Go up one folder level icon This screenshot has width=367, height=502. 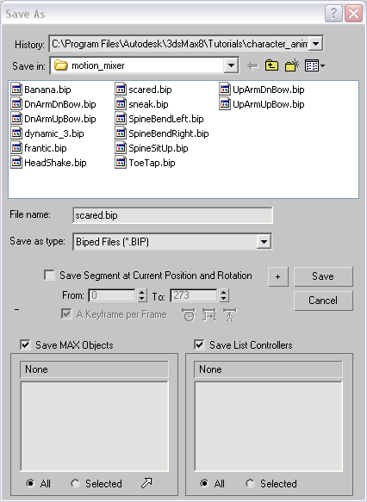point(271,65)
